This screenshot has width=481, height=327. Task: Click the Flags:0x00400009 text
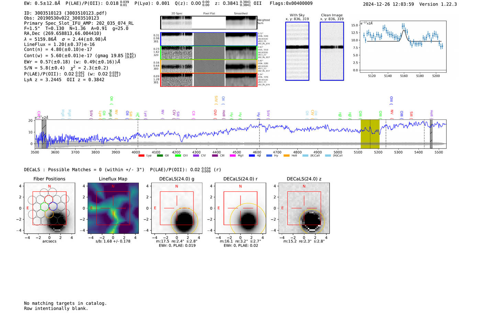point(291,3)
